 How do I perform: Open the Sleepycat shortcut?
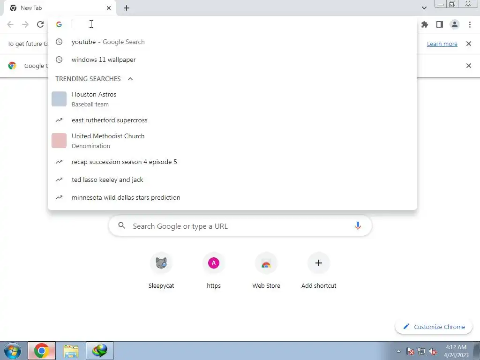point(161,270)
